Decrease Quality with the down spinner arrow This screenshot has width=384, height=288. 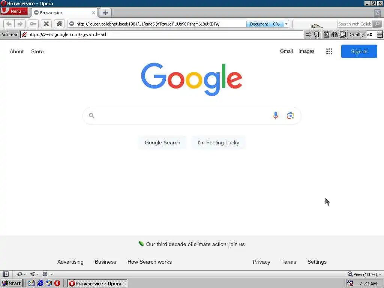tap(380, 36)
